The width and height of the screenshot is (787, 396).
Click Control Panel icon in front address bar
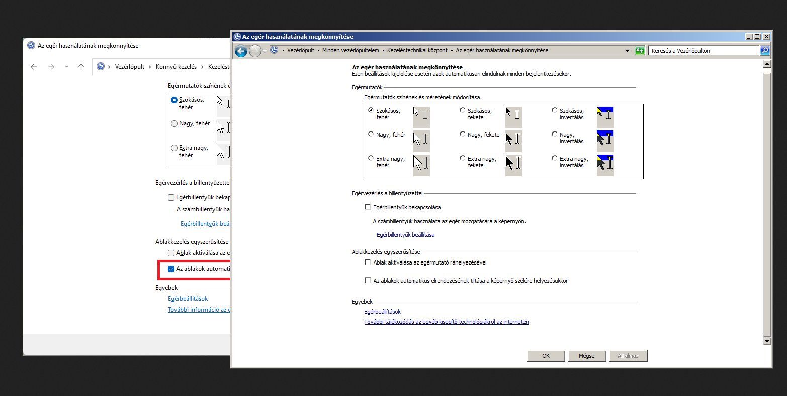[x=274, y=50]
